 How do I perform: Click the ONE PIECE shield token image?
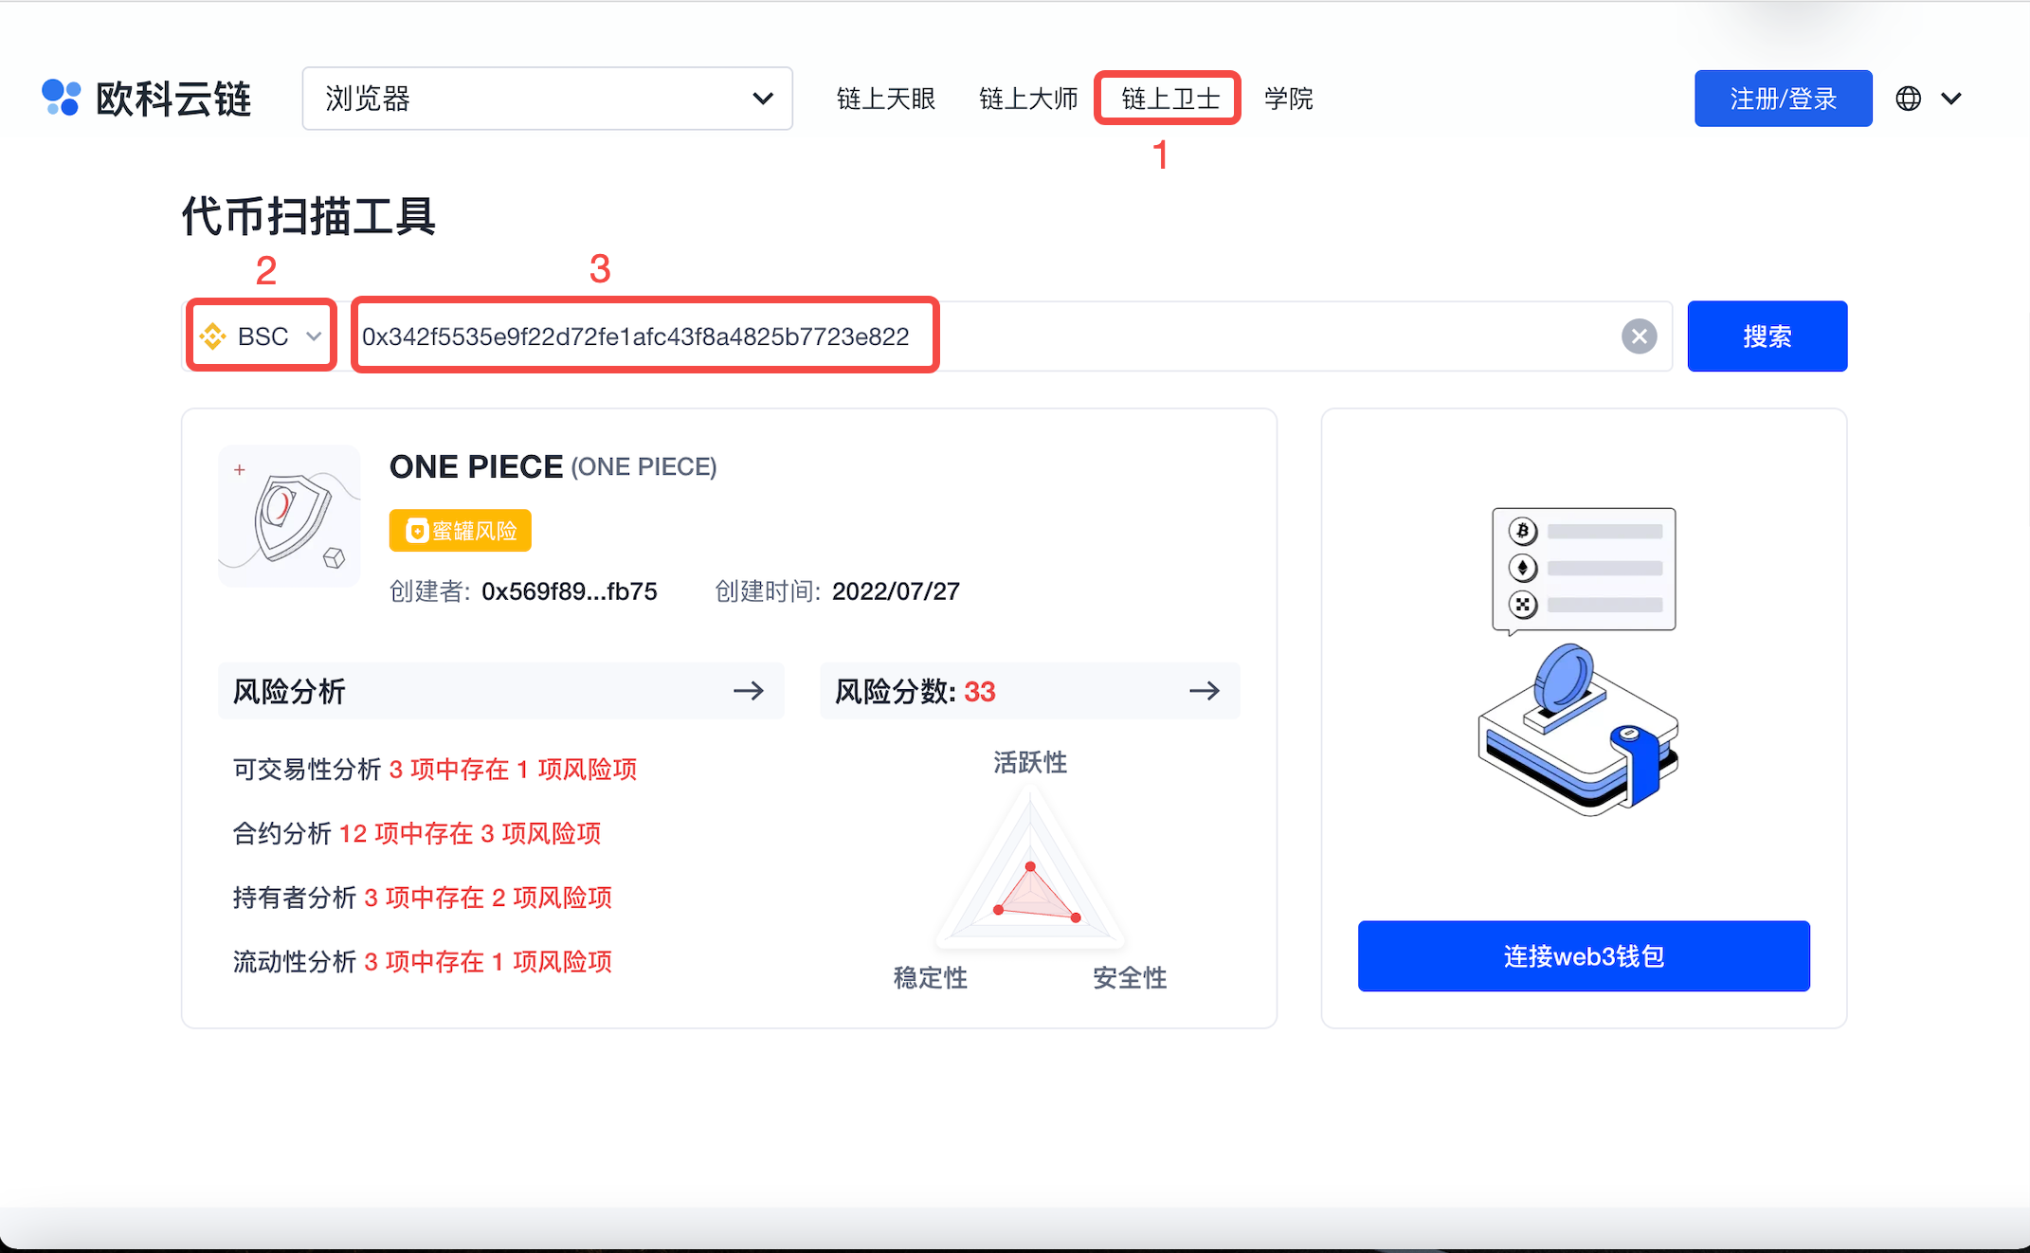[290, 517]
